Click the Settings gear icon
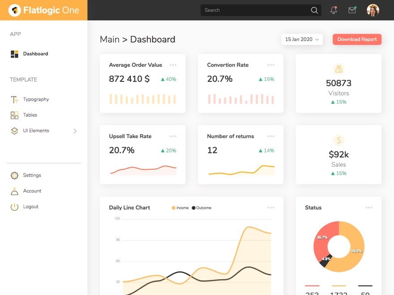The height and width of the screenshot is (295, 394). (x=15, y=176)
